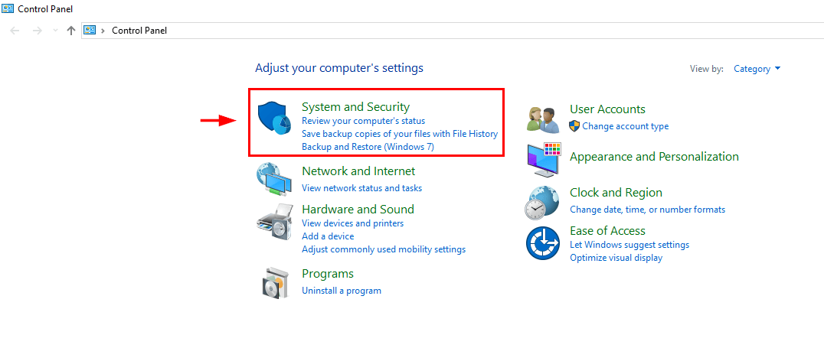Expand the breadcrumb chevron before Control Panel
This screenshot has width=824, height=361.
[x=103, y=31]
